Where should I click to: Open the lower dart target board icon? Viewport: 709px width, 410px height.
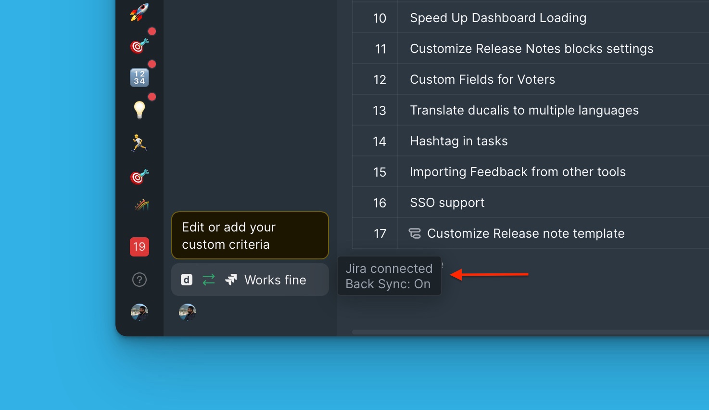click(x=139, y=176)
